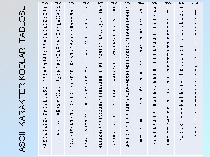Click the code cell '137'
Viewport: 210px width, 157px height.
pyautogui.click(x=101, y=147)
